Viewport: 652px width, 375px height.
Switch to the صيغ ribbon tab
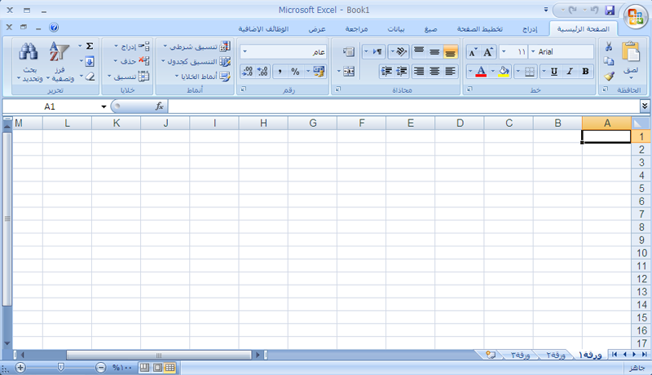pos(431,29)
